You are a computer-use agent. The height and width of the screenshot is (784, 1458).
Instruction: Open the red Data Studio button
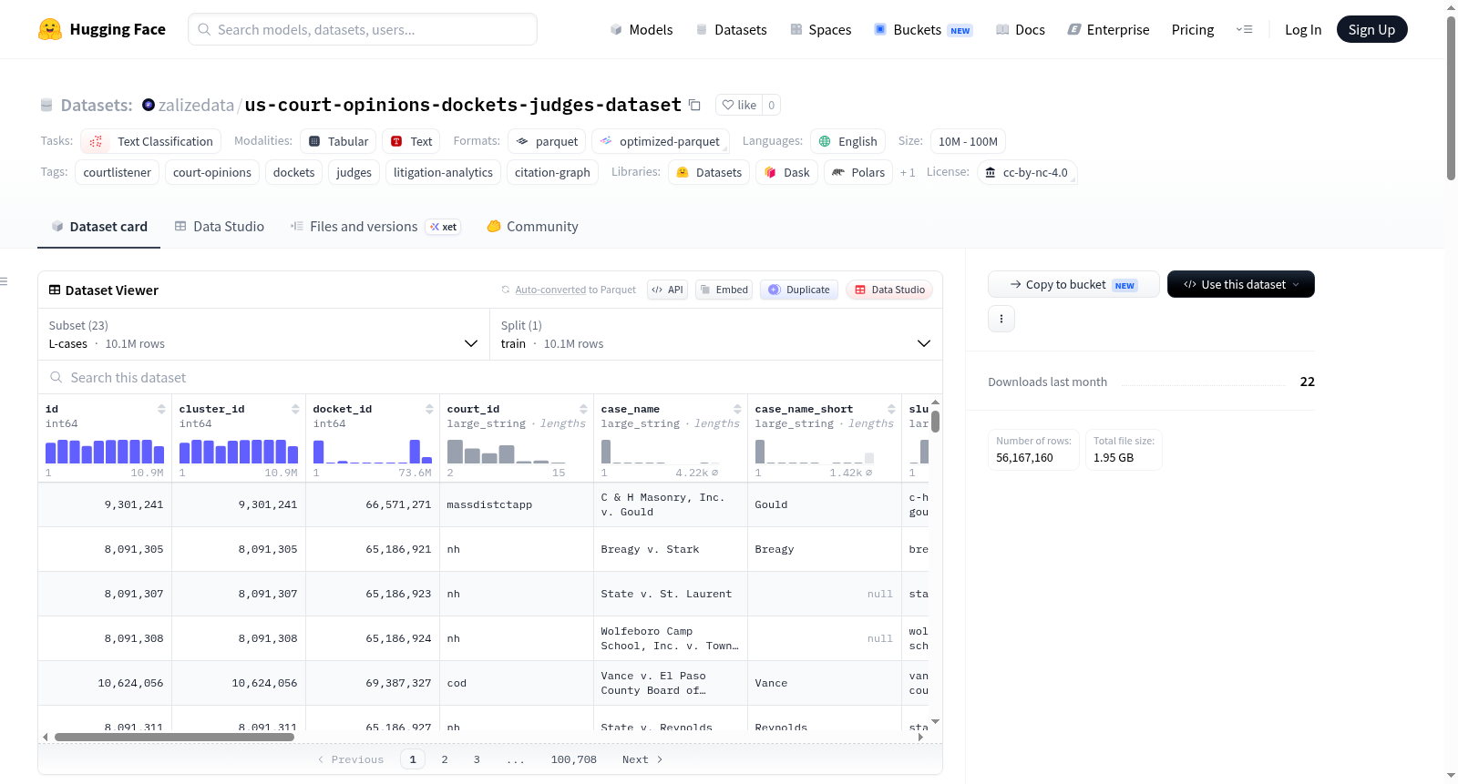[889, 290]
